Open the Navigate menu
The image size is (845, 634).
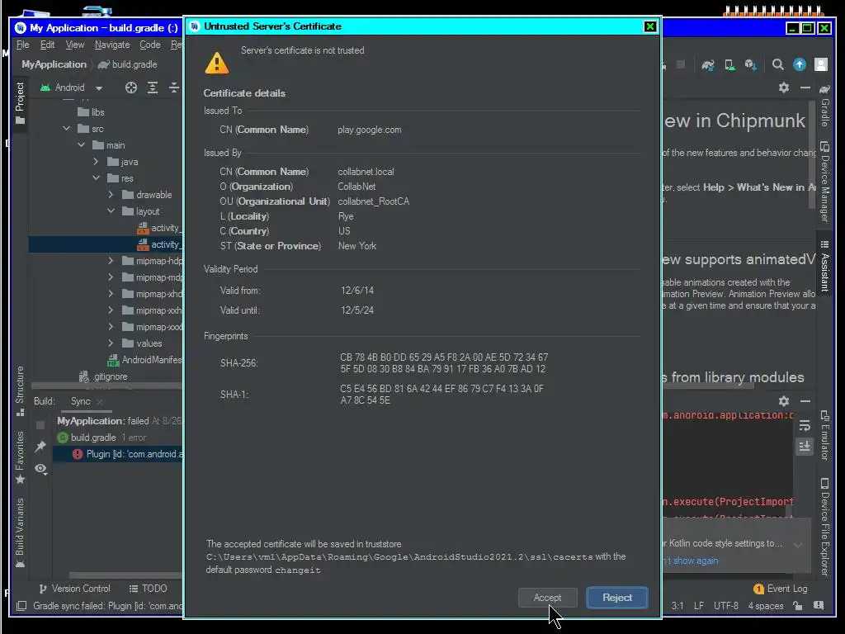coord(112,45)
